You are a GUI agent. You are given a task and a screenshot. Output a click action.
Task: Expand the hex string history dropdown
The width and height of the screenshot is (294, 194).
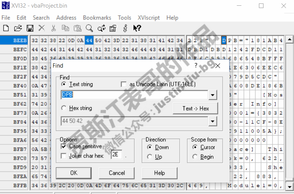[x=213, y=121]
